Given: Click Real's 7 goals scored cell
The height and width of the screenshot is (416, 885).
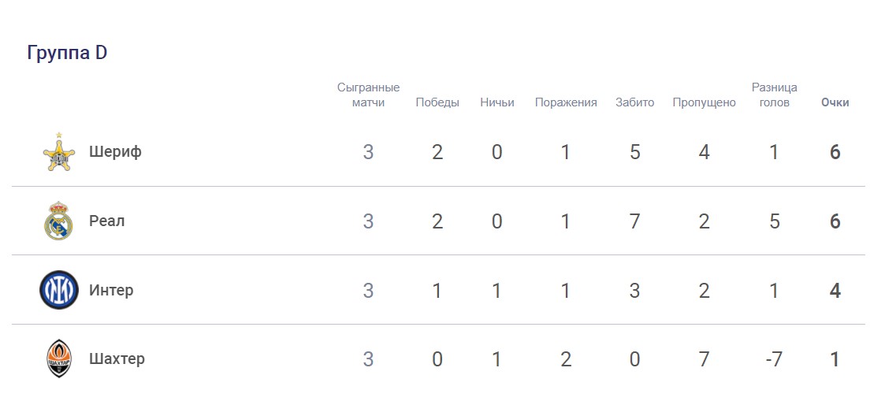Looking at the screenshot, I should [635, 221].
